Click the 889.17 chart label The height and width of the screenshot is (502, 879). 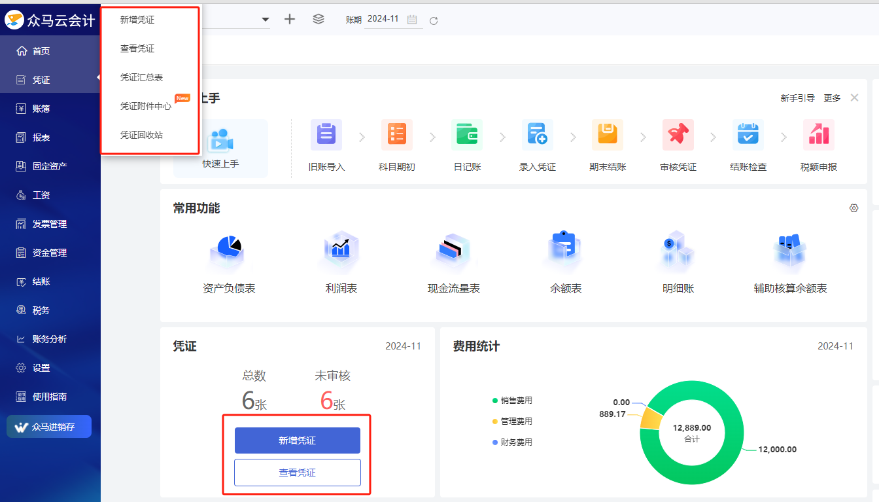coord(612,414)
